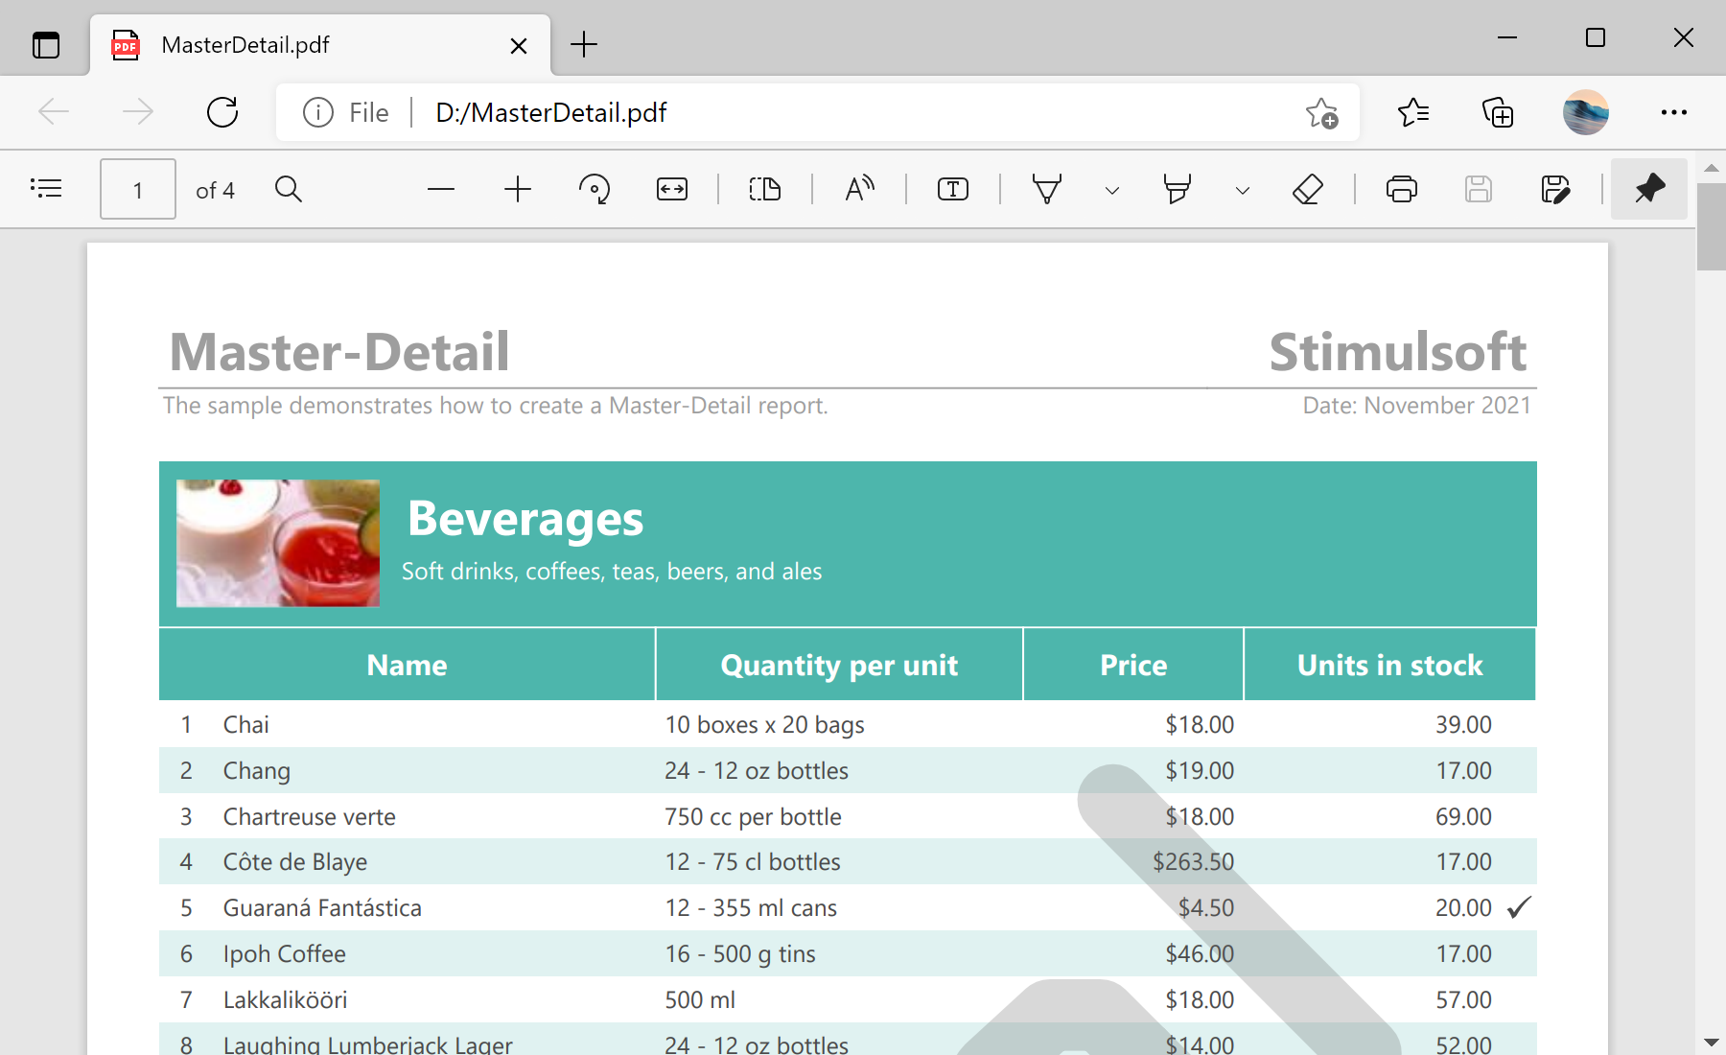This screenshot has width=1726, height=1055.
Task: Click the scrollbar up arrow
Action: point(1712,168)
